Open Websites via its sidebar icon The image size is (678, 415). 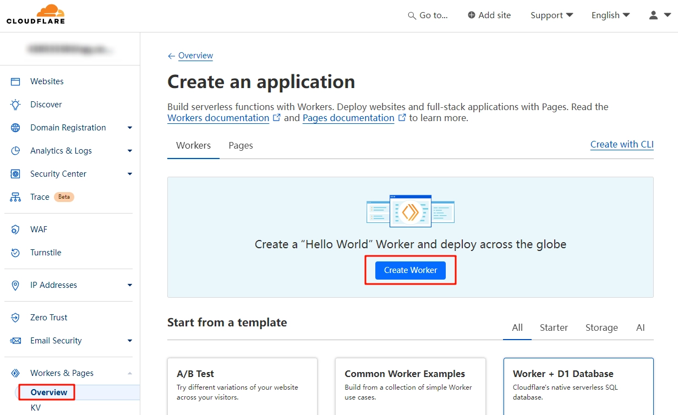[x=15, y=81]
